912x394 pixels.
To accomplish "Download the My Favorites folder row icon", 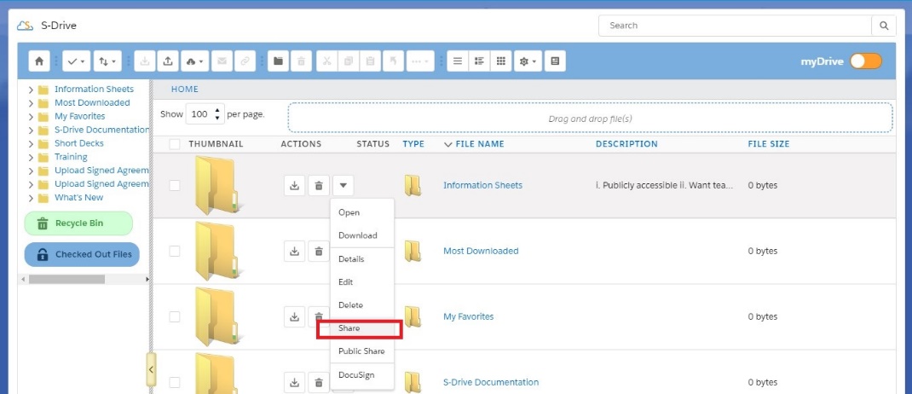I will click(295, 317).
